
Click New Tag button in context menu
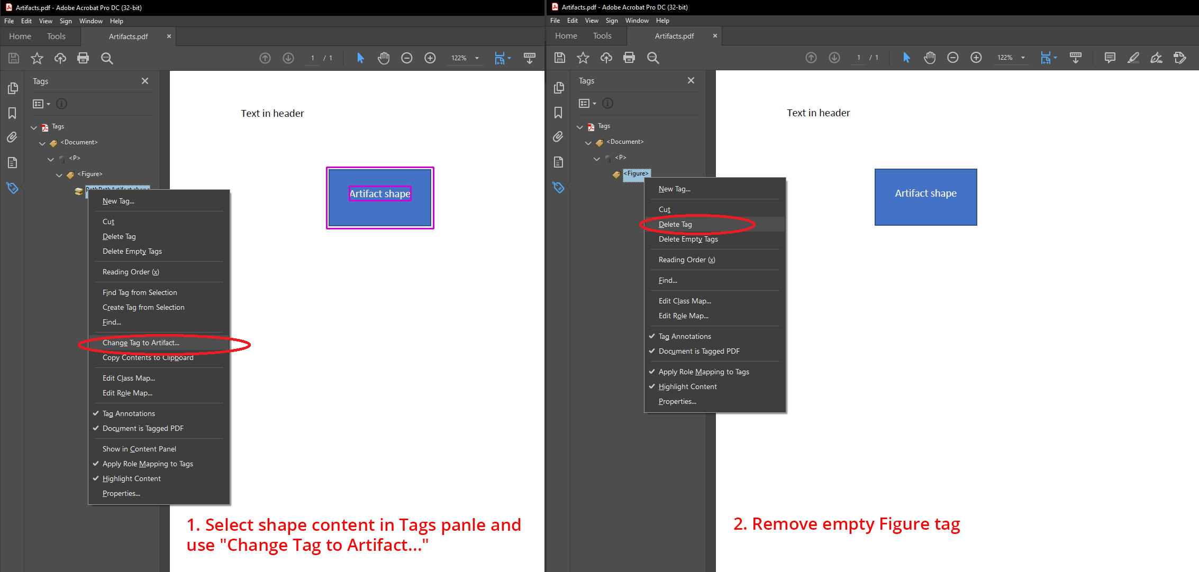[x=119, y=200]
